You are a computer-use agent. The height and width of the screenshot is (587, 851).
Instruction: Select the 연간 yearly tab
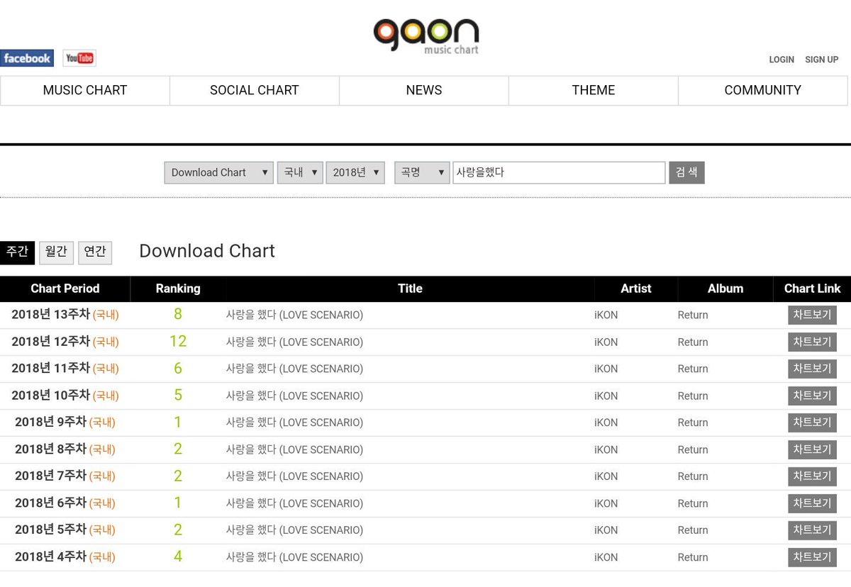(95, 252)
